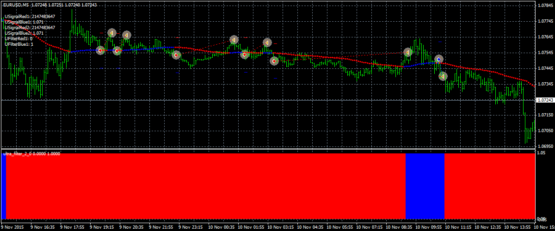Click the 9 Nov 19:15 time label
The image size is (555, 231).
pyautogui.click(x=102, y=227)
